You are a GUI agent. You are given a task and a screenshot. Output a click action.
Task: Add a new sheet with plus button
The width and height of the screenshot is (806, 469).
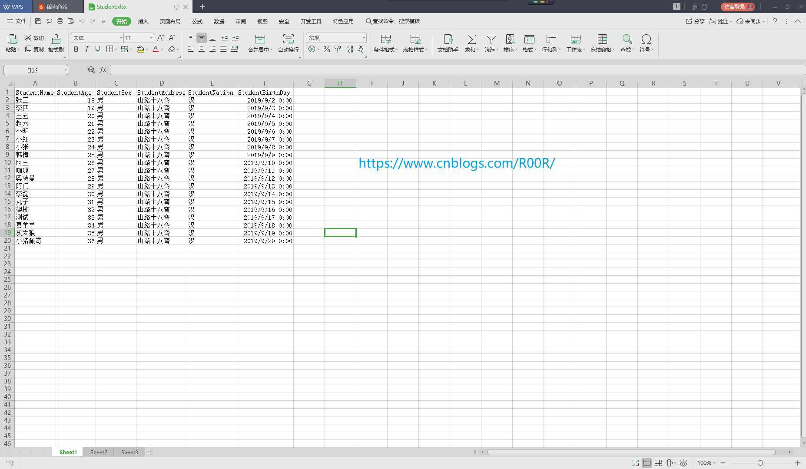point(150,452)
